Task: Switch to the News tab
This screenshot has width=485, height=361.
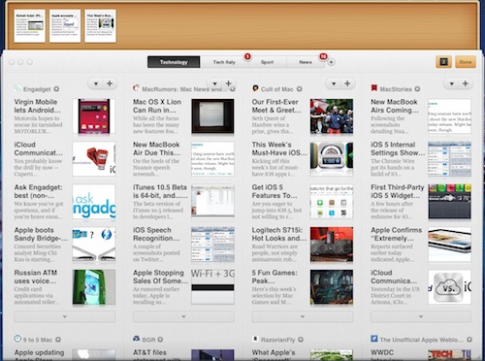Action: click(306, 62)
